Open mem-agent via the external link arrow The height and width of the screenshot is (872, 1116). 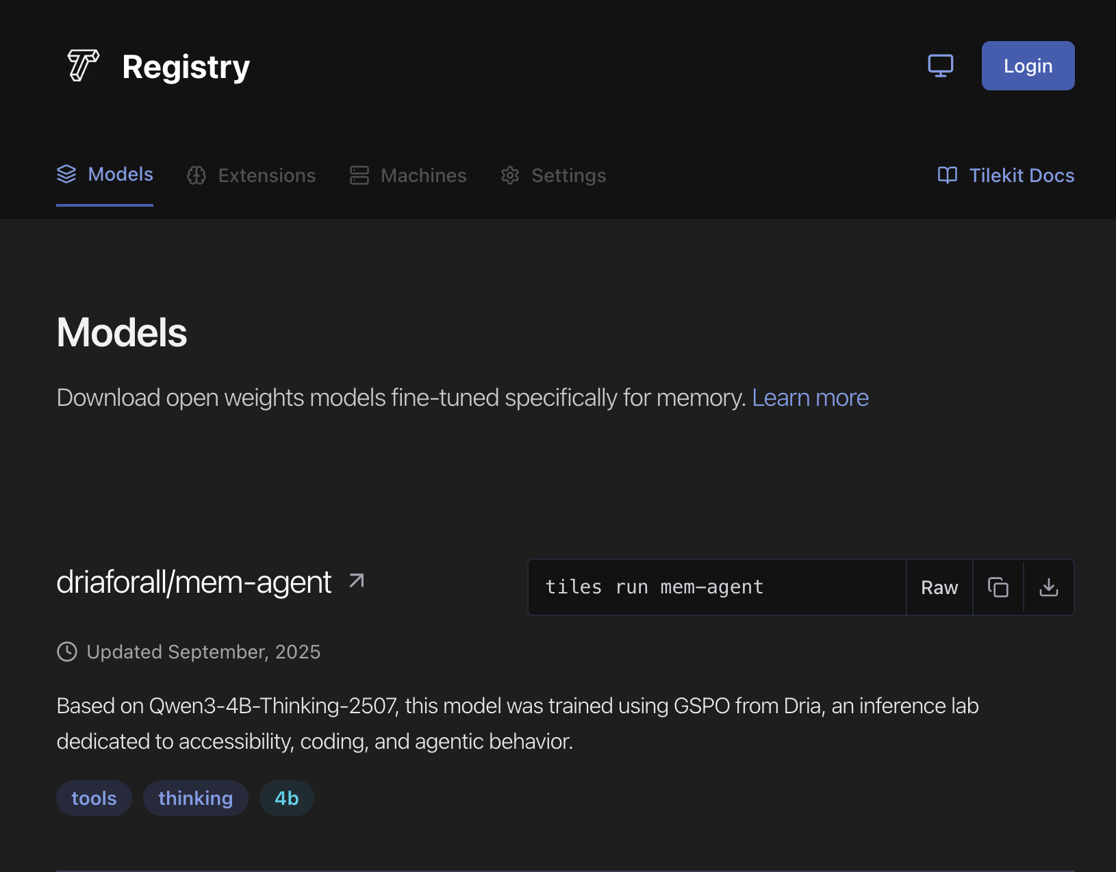[355, 581]
